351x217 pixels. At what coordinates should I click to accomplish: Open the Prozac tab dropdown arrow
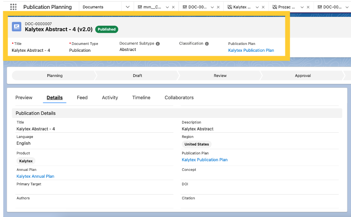302,7
